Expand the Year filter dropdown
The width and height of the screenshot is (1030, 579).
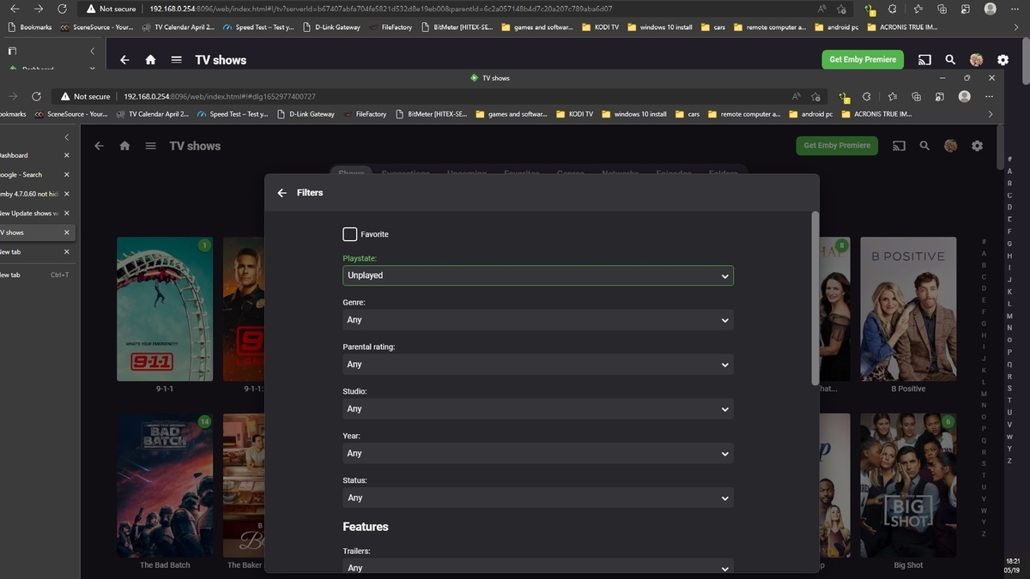click(x=537, y=454)
